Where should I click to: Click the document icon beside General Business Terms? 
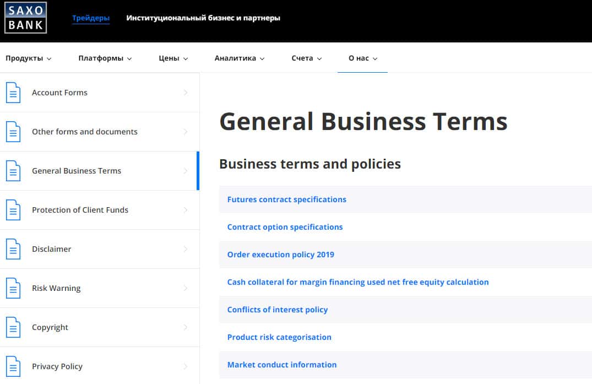13,171
